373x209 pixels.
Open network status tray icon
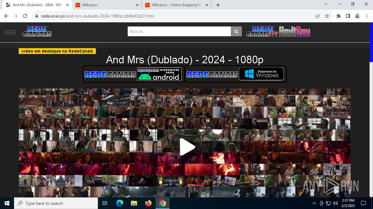(328, 203)
